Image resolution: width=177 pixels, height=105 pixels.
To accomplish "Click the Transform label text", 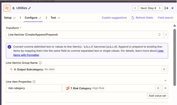I will point(12,28).
